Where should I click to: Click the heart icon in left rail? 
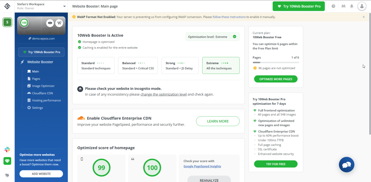tap(7, 175)
